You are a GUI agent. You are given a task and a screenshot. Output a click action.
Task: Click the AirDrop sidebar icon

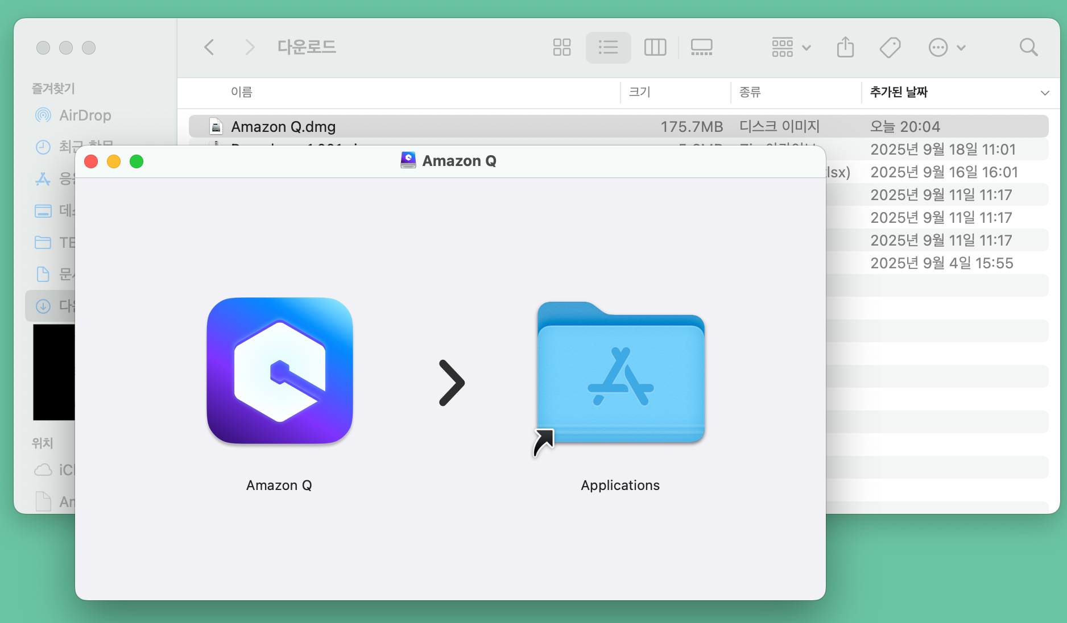[x=43, y=115]
